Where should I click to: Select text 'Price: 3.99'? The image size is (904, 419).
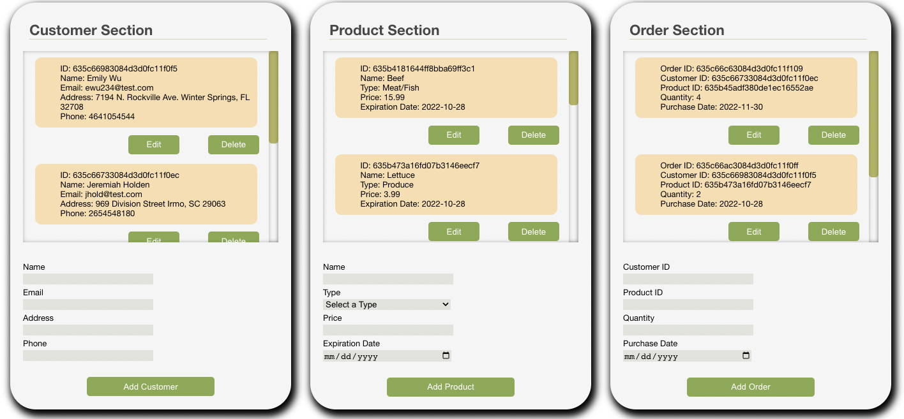(x=380, y=194)
